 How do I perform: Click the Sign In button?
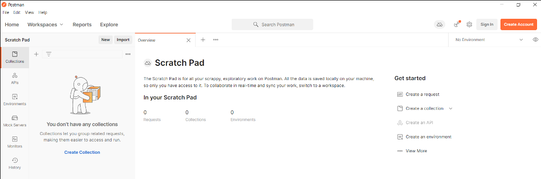[x=487, y=25]
